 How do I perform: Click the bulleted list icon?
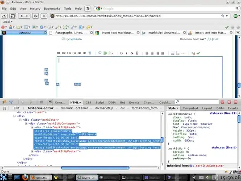click(173, 53)
